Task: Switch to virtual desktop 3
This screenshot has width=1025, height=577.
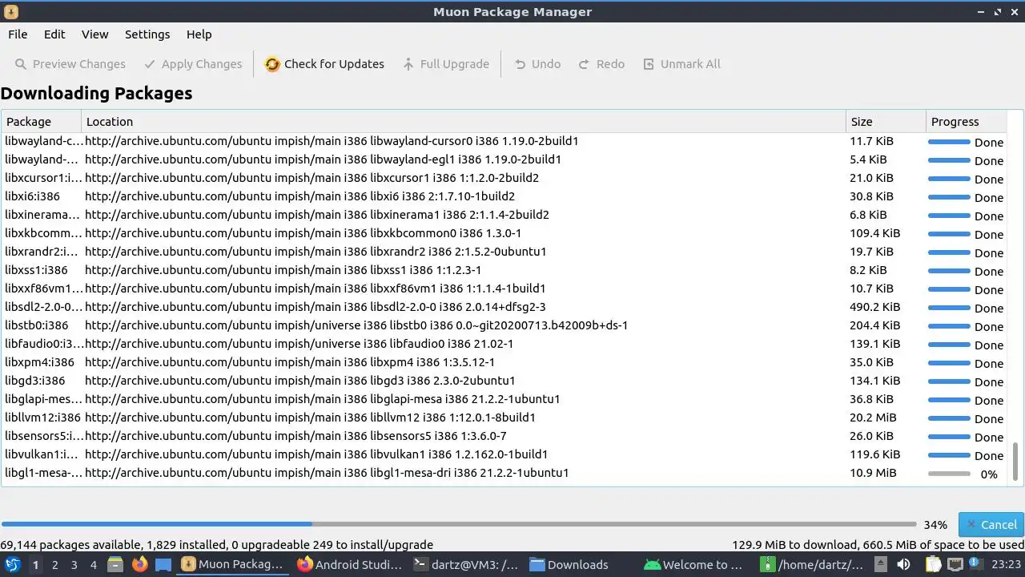Action: click(74, 565)
